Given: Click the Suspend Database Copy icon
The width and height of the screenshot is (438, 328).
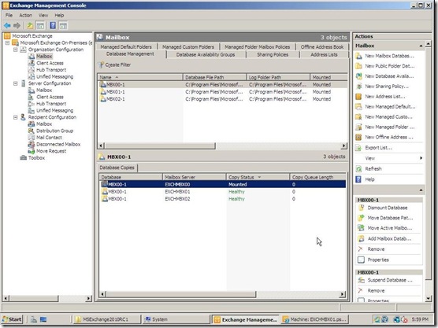Looking at the screenshot, I should click(x=361, y=280).
